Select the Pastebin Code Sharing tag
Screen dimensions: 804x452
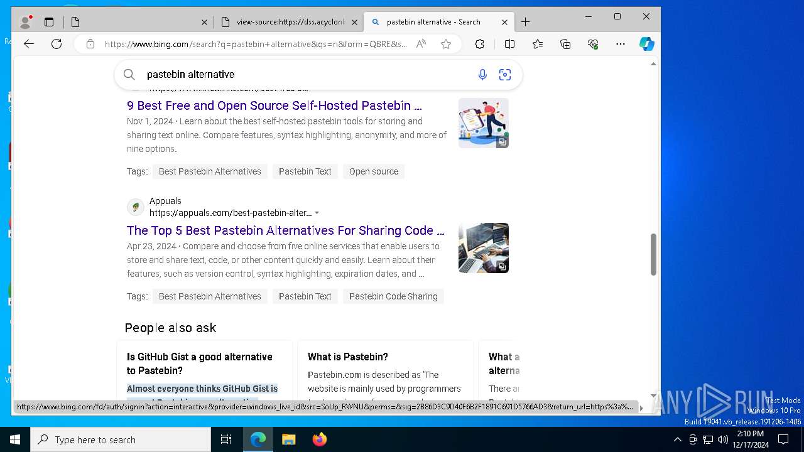393,296
